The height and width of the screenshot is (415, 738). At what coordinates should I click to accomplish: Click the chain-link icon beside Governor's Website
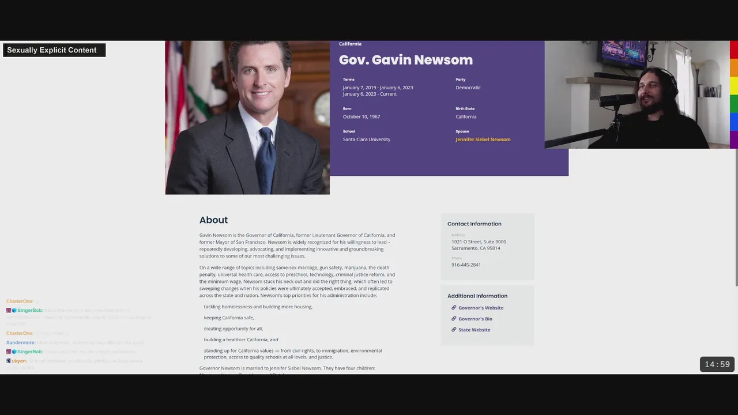454,308
